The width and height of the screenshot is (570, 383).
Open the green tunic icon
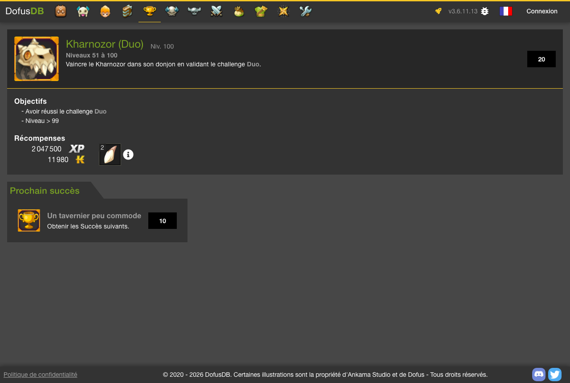pos(261,11)
